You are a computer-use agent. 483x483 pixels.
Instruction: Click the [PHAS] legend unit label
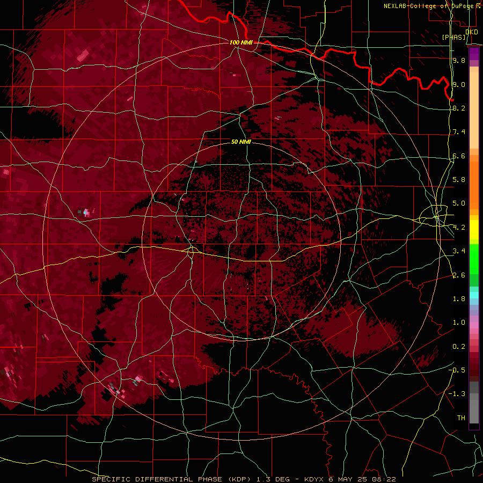(453, 37)
